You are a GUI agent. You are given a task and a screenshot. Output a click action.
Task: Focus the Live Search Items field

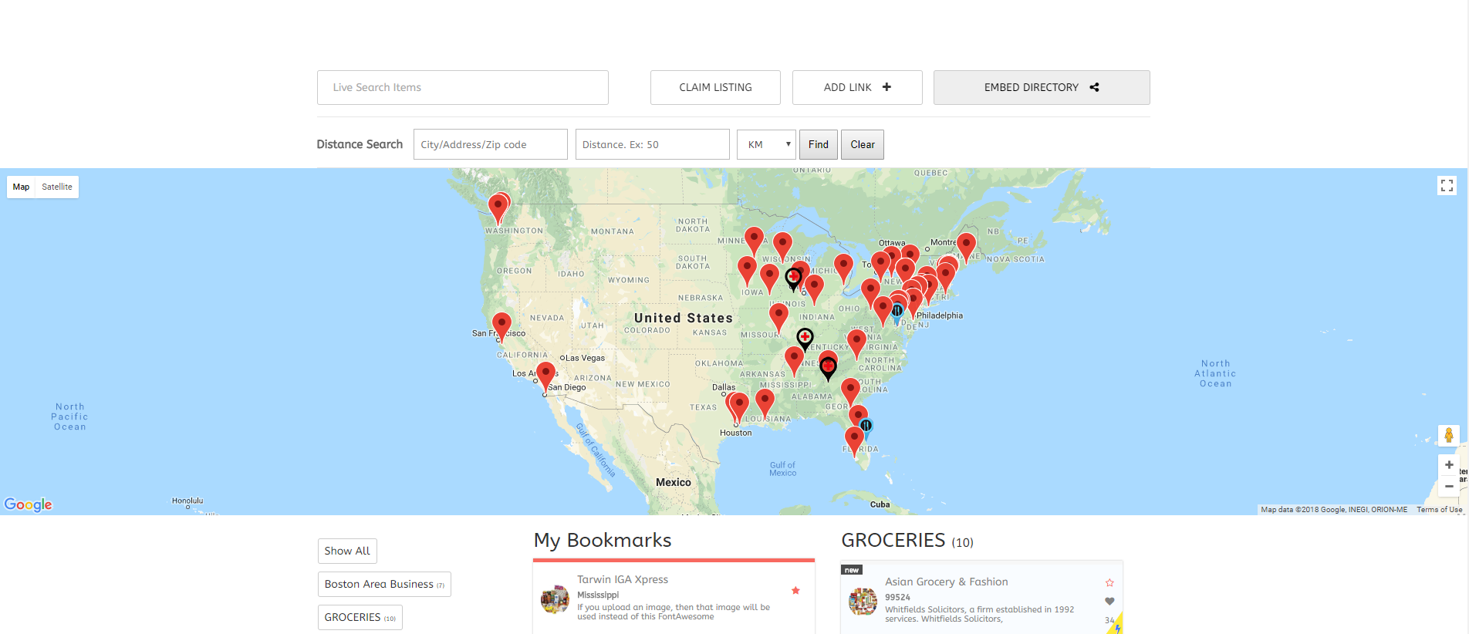[x=463, y=87]
